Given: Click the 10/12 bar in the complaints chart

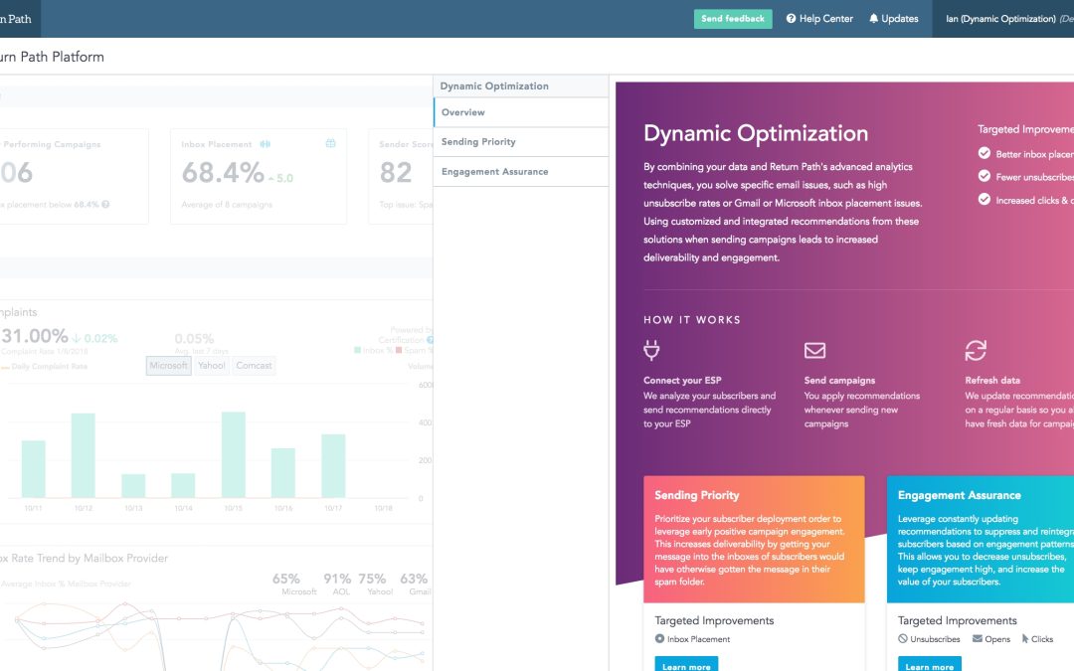Looking at the screenshot, I should pos(83,455).
